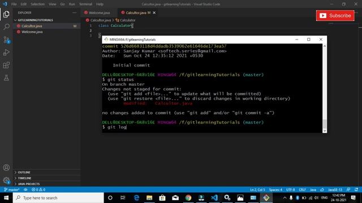The height and width of the screenshot is (203, 362).
Task: Click the Visual Studio Code taskbar icon
Action: [214, 198]
